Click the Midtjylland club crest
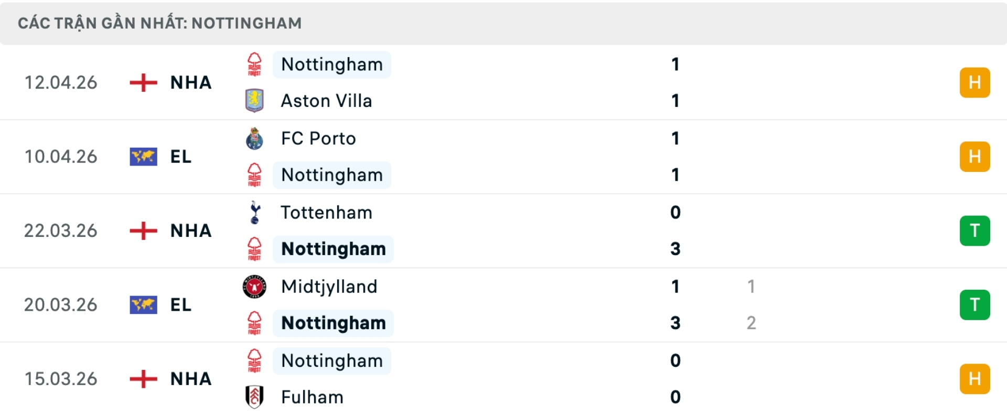The width and height of the screenshot is (1007, 415). tap(254, 287)
